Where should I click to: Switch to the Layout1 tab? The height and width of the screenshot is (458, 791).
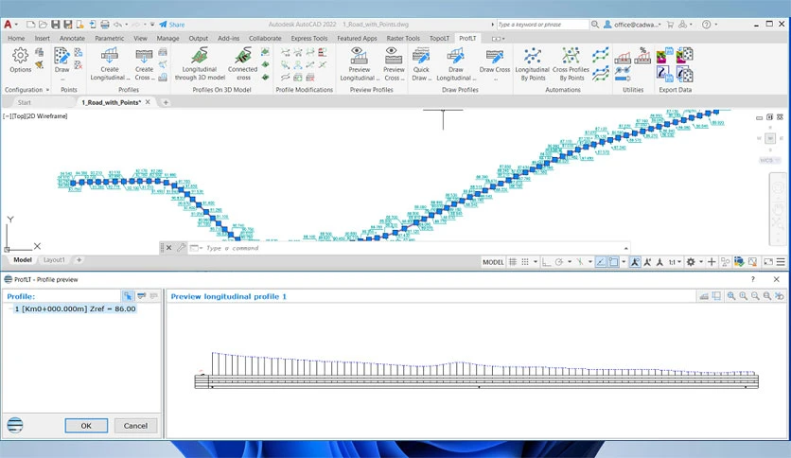[x=54, y=260]
